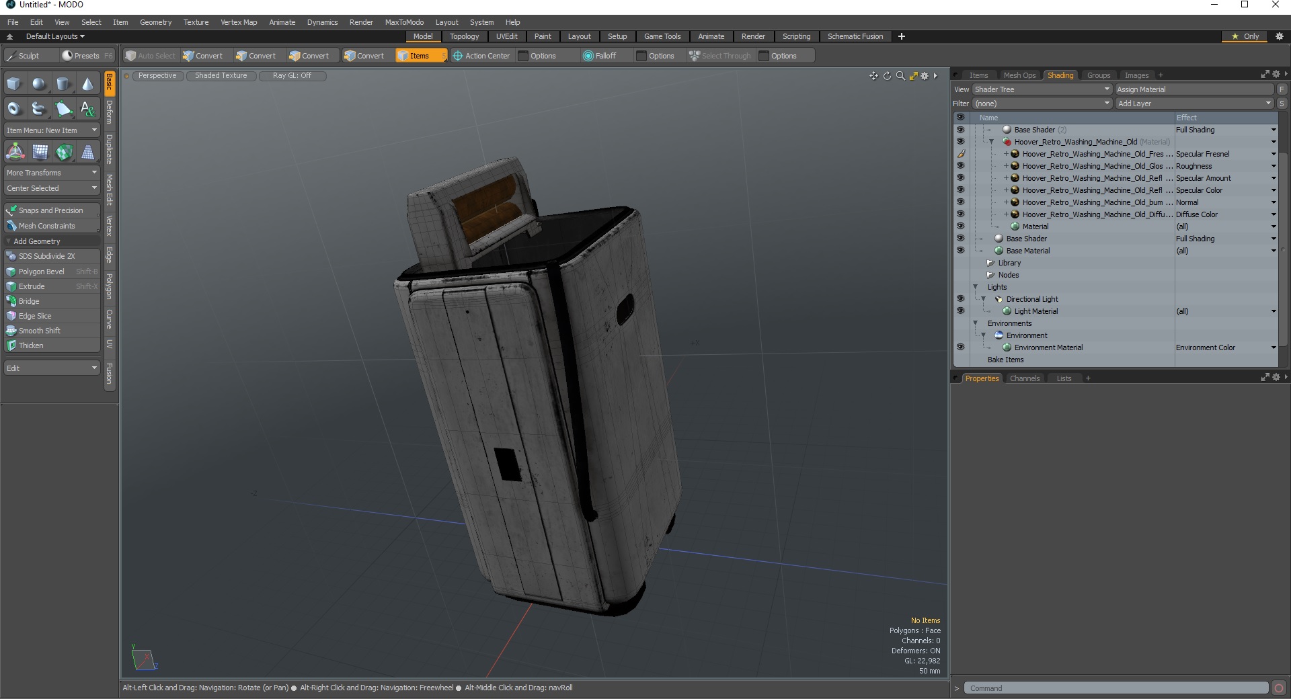Screen dimensions: 1291x699
Task: Toggle visibility of Hoover_Retro_Washing_Machine_Old material
Action: tap(960, 142)
